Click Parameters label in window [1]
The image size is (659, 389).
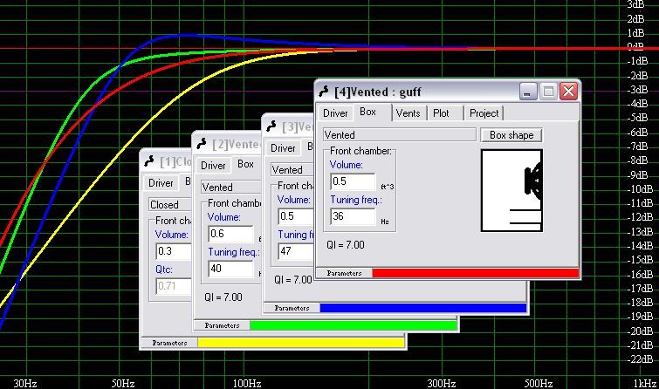(169, 343)
